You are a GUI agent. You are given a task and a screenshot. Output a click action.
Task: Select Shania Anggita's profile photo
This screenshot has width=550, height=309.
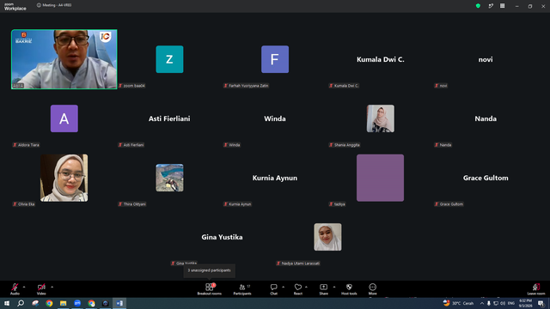click(x=380, y=118)
